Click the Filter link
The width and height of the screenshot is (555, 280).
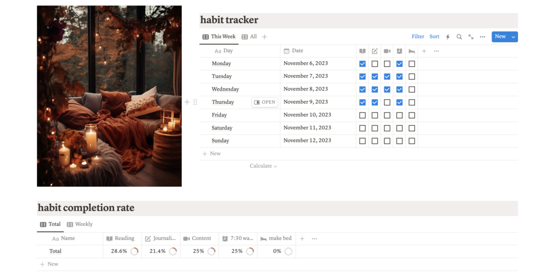point(417,37)
